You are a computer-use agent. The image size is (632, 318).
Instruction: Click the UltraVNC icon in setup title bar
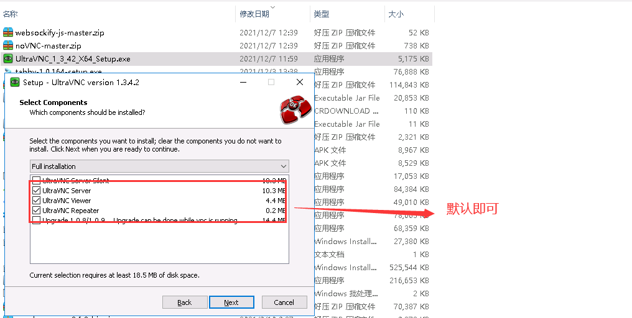[15, 82]
